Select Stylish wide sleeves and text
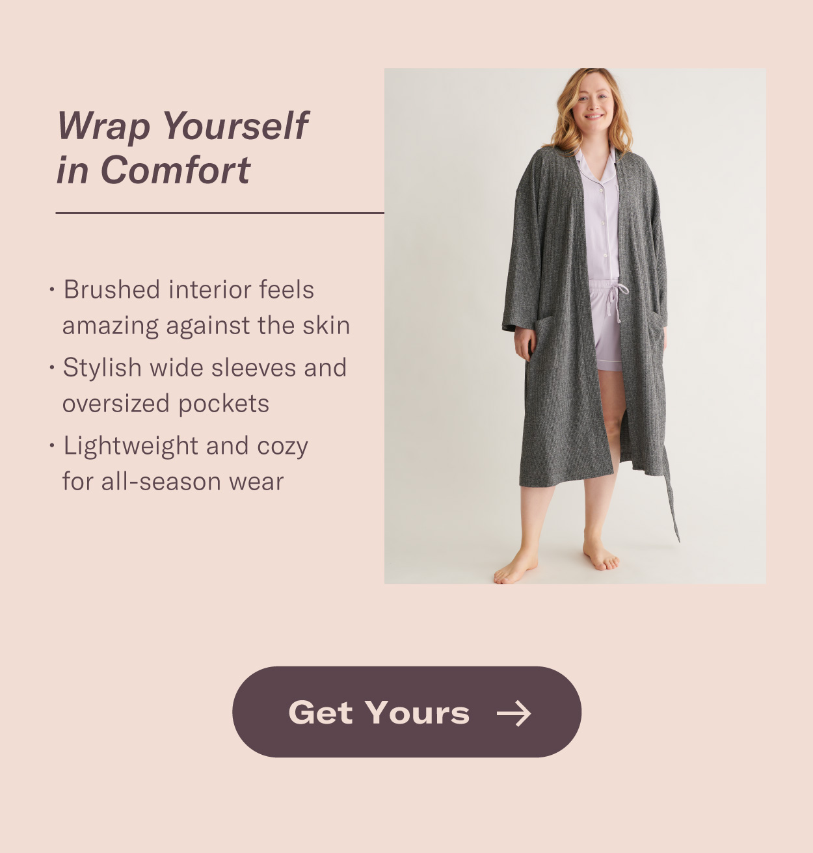The width and height of the screenshot is (813, 853). coord(205,368)
